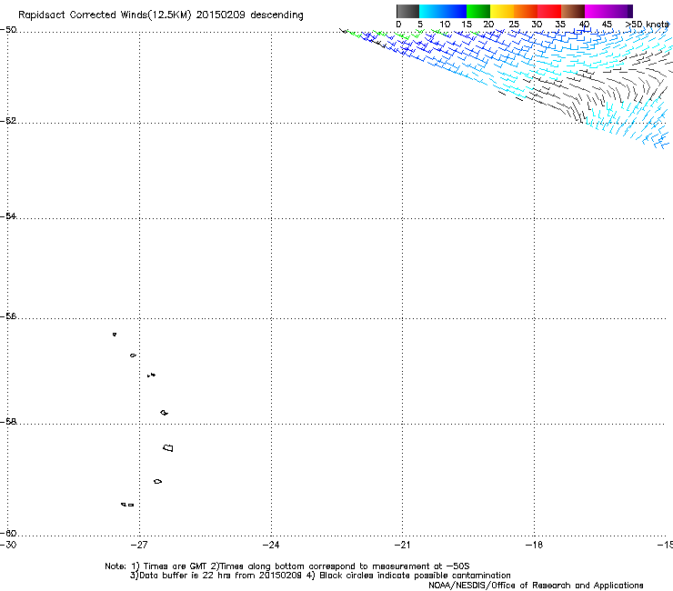Click the latitude label -56
The image size is (673, 591).
pos(8,316)
